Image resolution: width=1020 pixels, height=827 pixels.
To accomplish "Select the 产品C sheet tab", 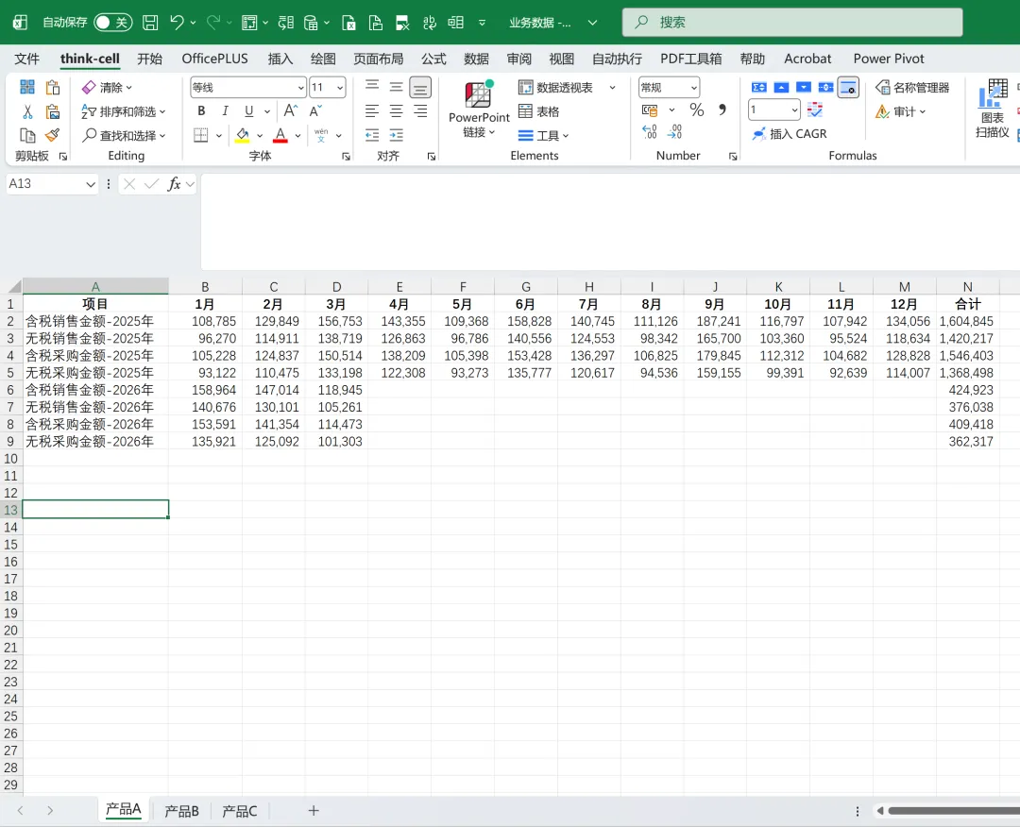I will pyautogui.click(x=239, y=811).
